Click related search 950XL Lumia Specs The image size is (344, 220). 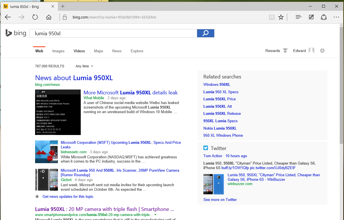[220, 121]
